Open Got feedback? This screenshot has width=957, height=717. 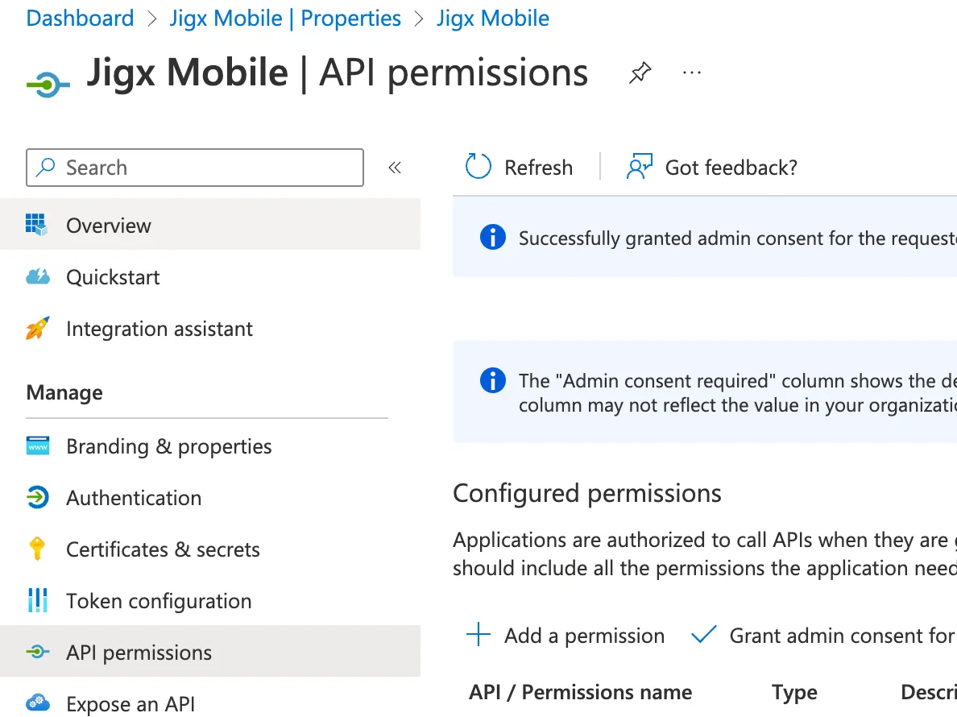click(x=712, y=168)
